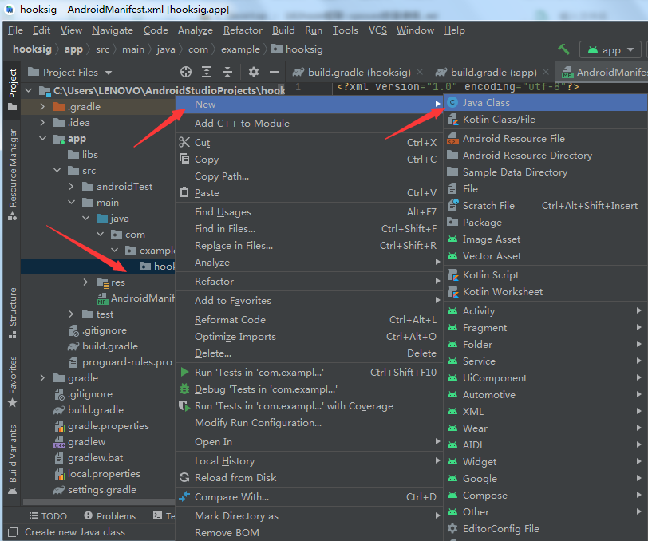
Task: Open Resource Manager side tab
Action: [x=13, y=175]
